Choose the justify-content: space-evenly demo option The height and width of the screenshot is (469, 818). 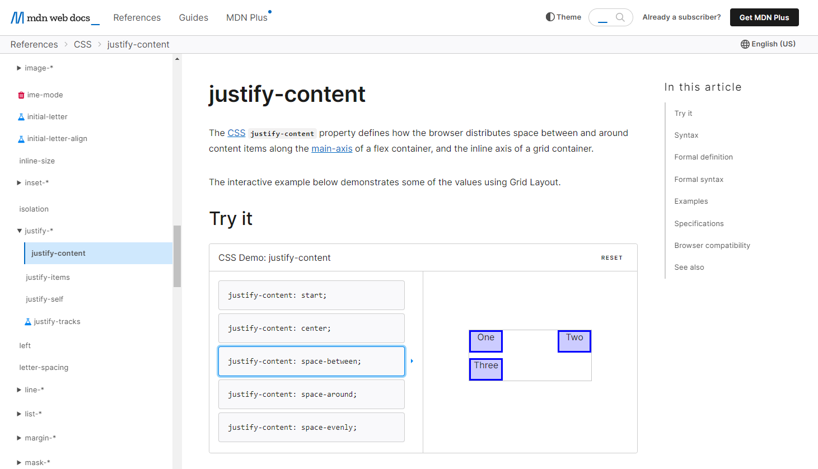click(x=311, y=427)
